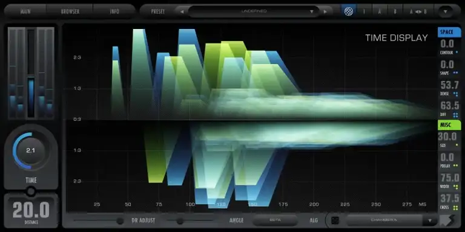Click the TIME knob showing 2.1
The width and height of the screenshot is (465, 232).
[31, 150]
